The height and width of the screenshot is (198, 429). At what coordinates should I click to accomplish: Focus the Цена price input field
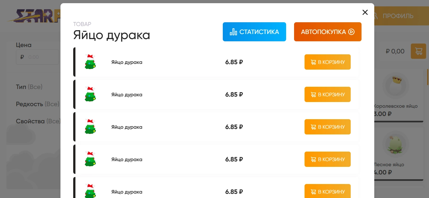(x=37, y=57)
